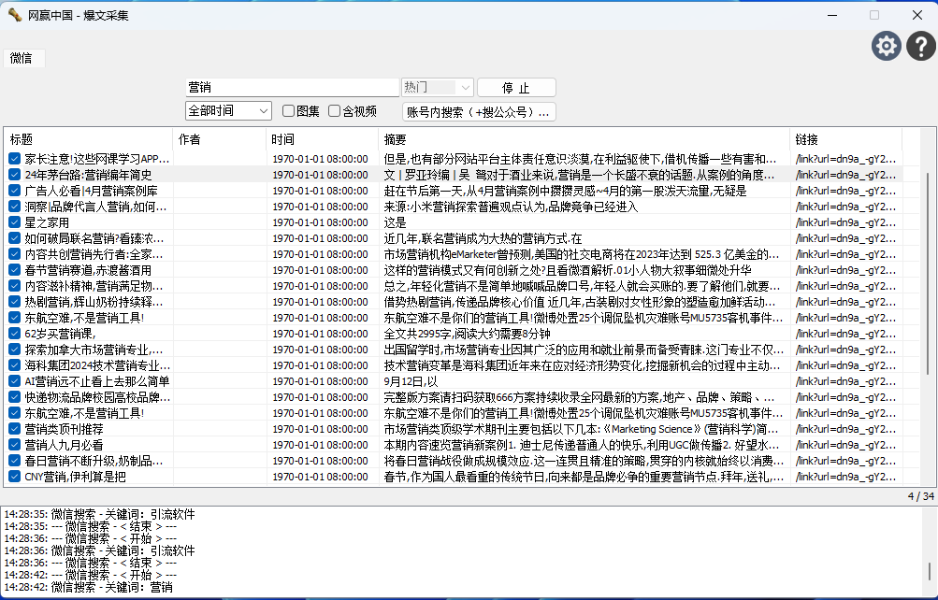Uncheck the row for 星之家用

click(x=15, y=222)
